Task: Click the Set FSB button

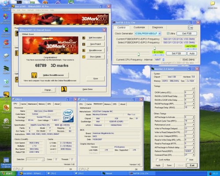Action: 176,54
